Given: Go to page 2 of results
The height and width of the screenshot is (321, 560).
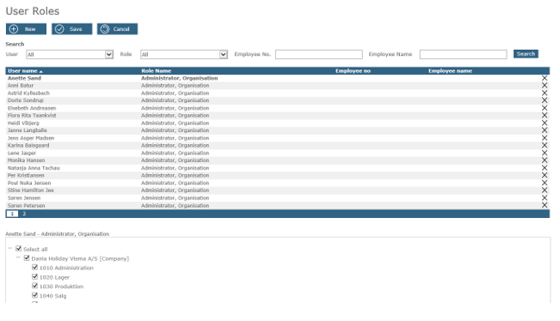Looking at the screenshot, I should [x=24, y=214].
